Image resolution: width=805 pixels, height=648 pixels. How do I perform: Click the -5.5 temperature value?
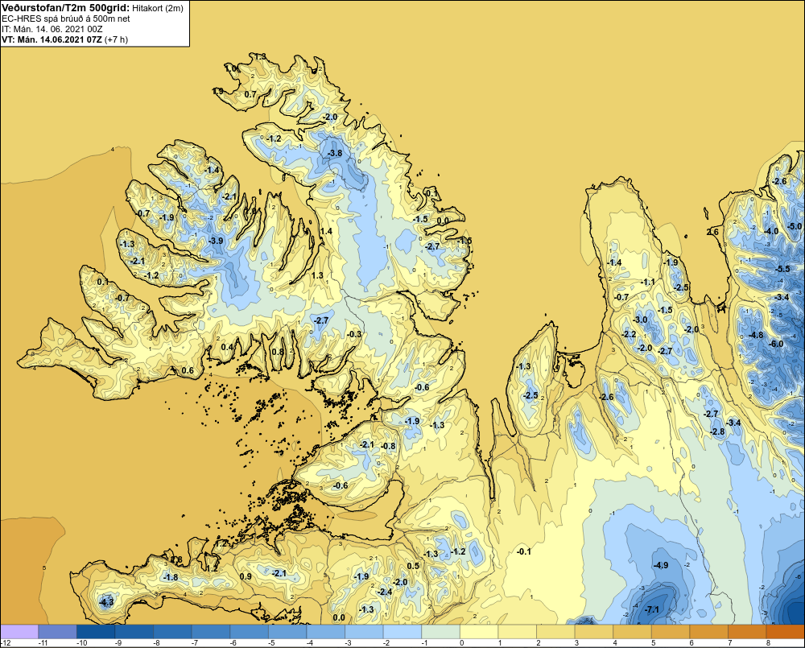click(782, 269)
